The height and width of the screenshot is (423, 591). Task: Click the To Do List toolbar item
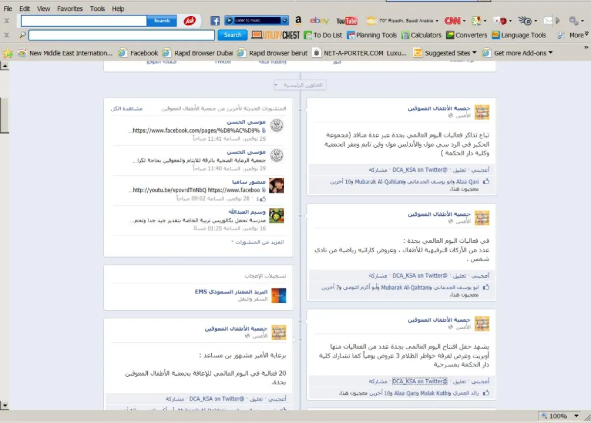(323, 35)
